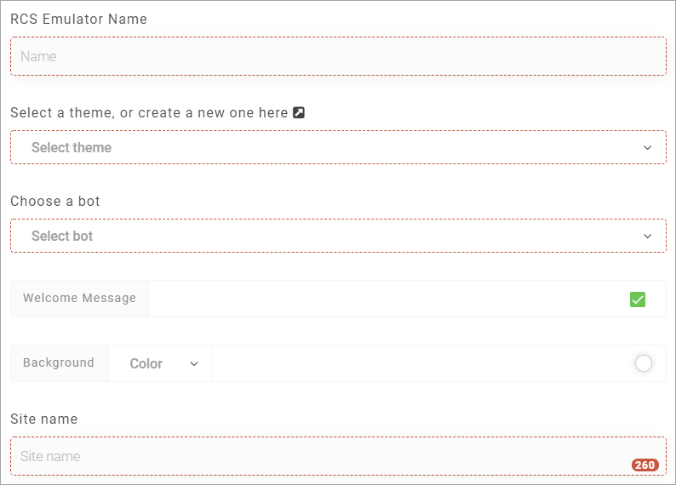Click the red 260 character counter badge
The height and width of the screenshot is (485, 676).
click(x=645, y=465)
